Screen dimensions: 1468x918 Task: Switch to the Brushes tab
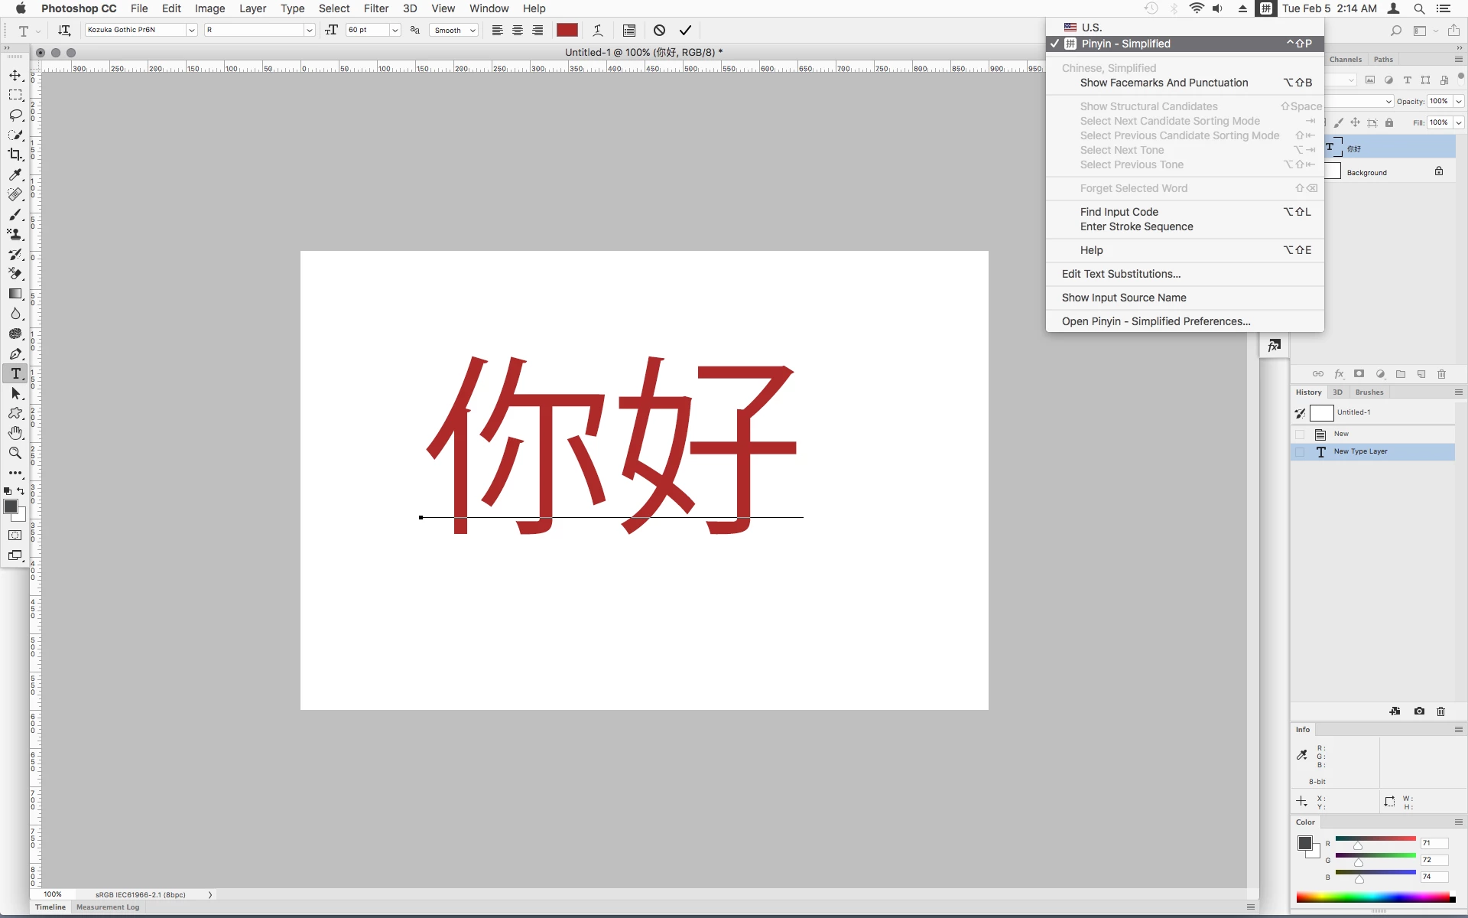pos(1369,392)
